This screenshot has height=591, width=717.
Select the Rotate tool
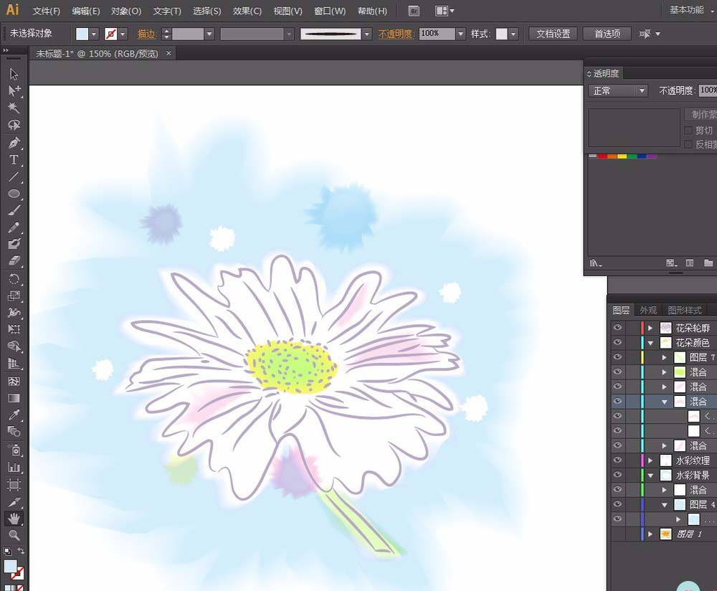14,278
